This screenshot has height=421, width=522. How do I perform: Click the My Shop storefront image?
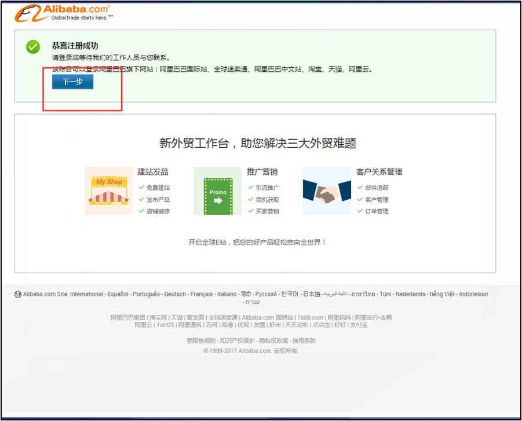tap(109, 191)
